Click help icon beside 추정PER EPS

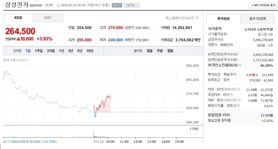click(232, 95)
